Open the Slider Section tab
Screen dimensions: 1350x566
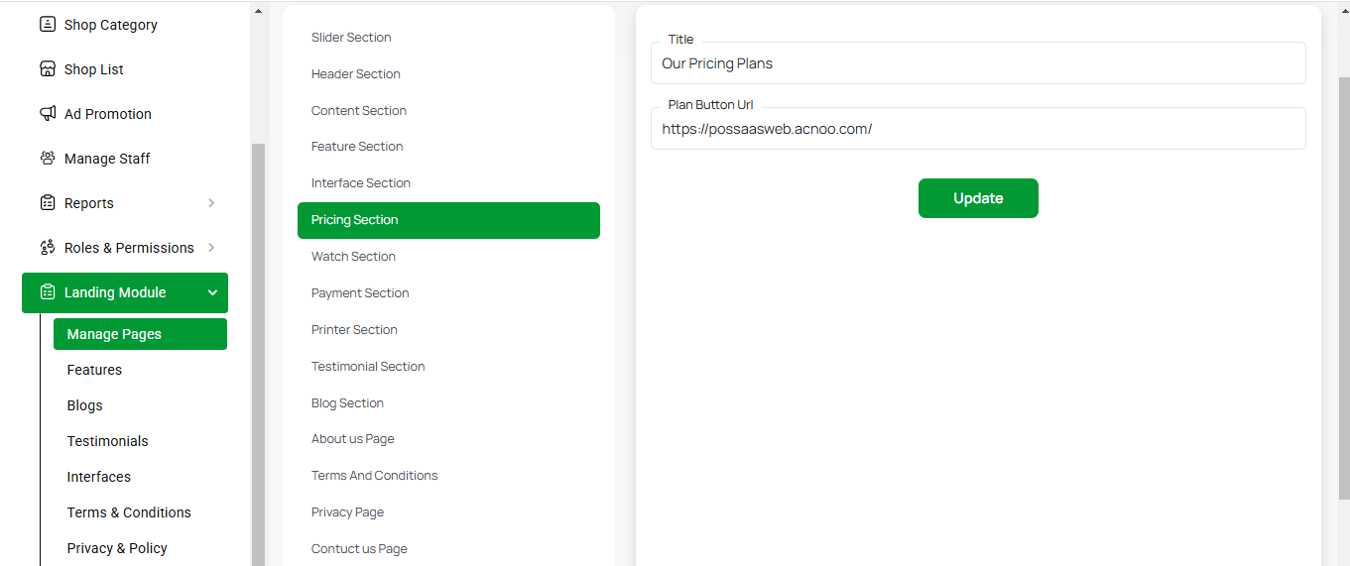(x=351, y=38)
